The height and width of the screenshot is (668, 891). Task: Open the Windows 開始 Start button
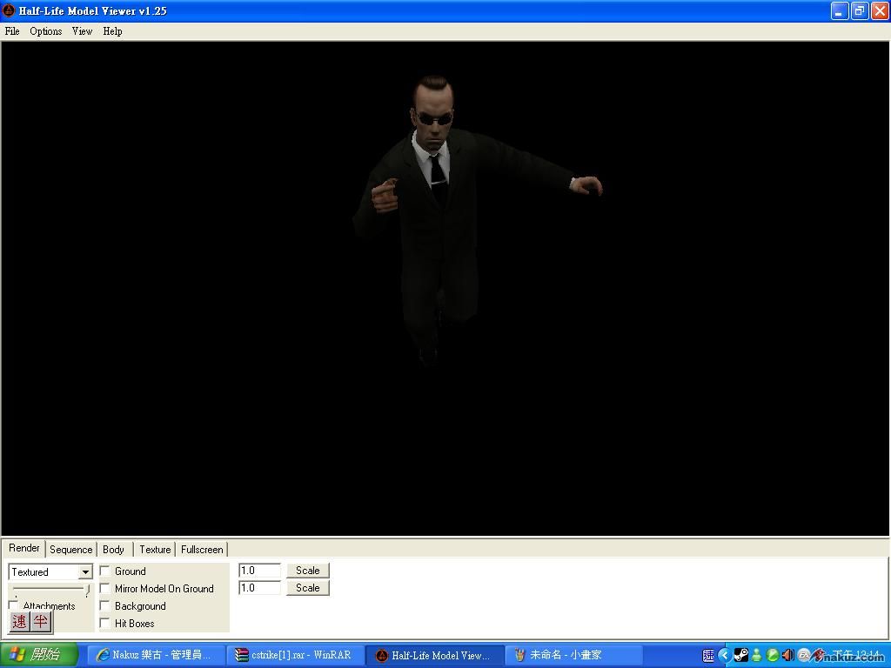[38, 655]
